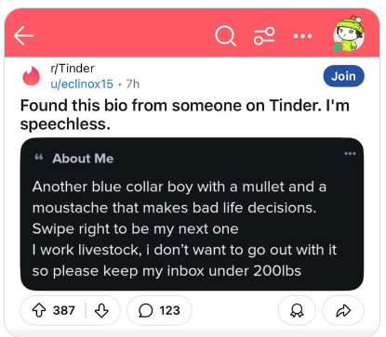The image size is (386, 337).
Task: Open the search magnifier icon
Action: coord(226,36)
